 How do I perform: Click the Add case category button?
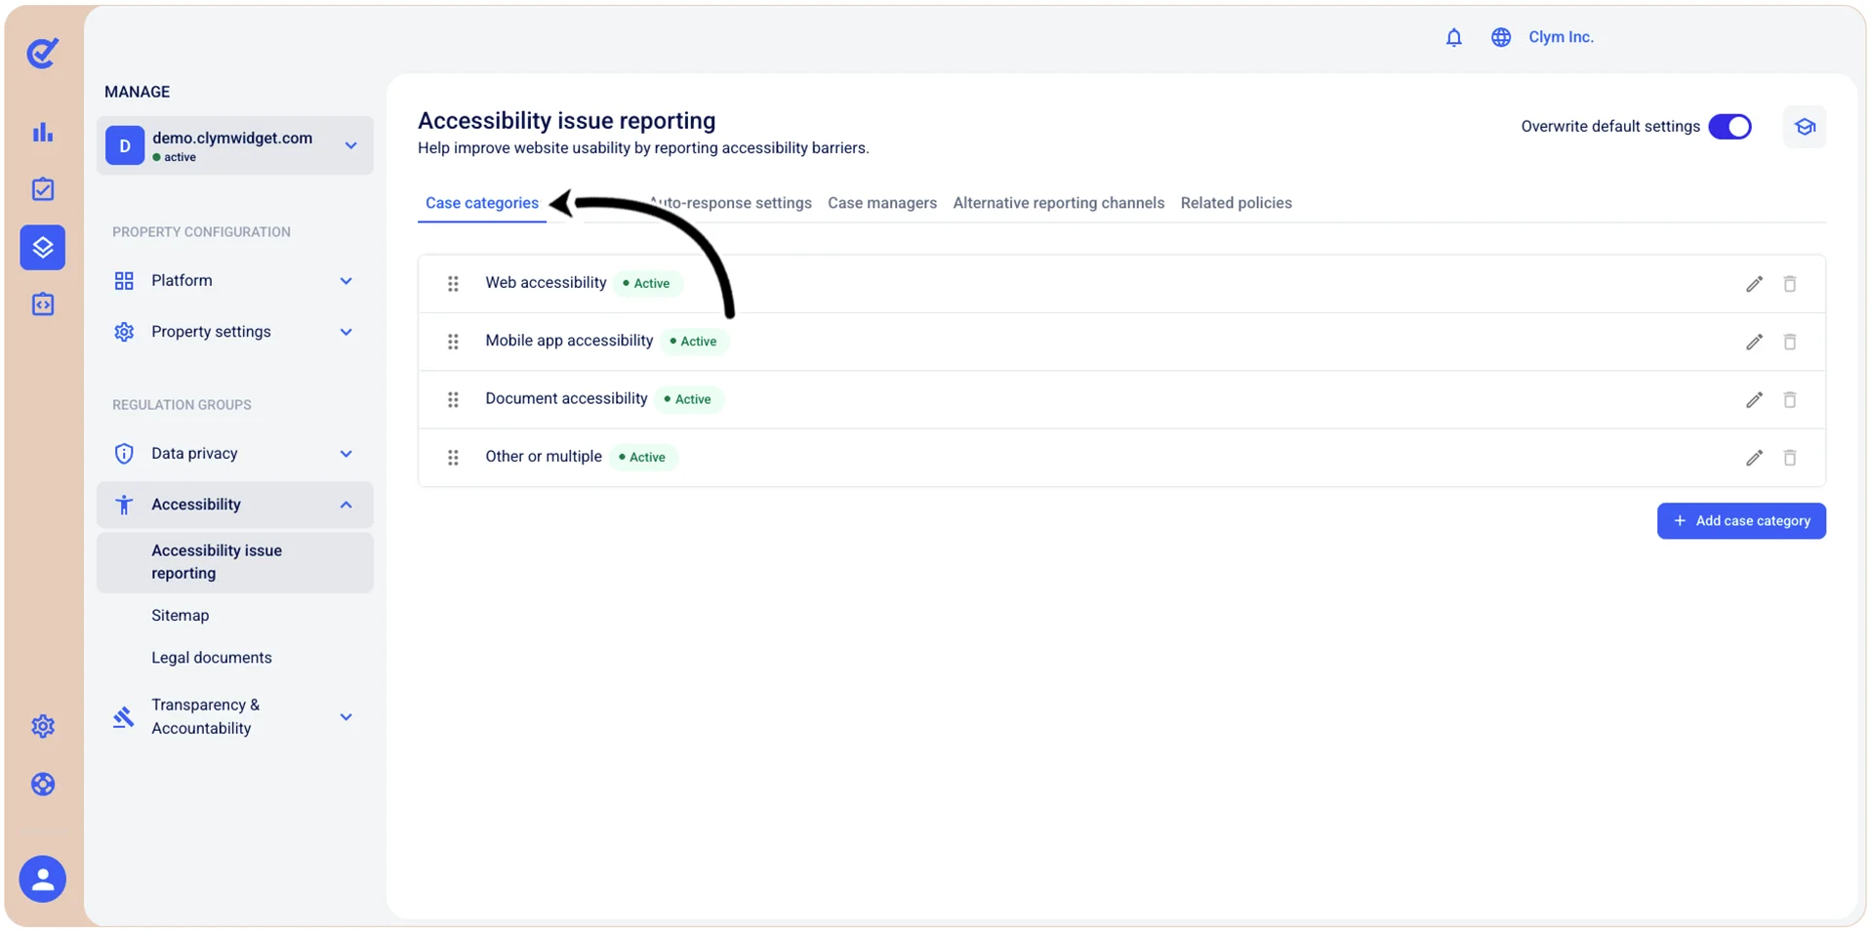(x=1741, y=521)
